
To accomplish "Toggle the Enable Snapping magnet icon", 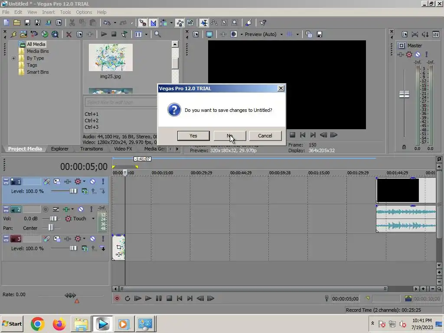I will click(x=143, y=23).
